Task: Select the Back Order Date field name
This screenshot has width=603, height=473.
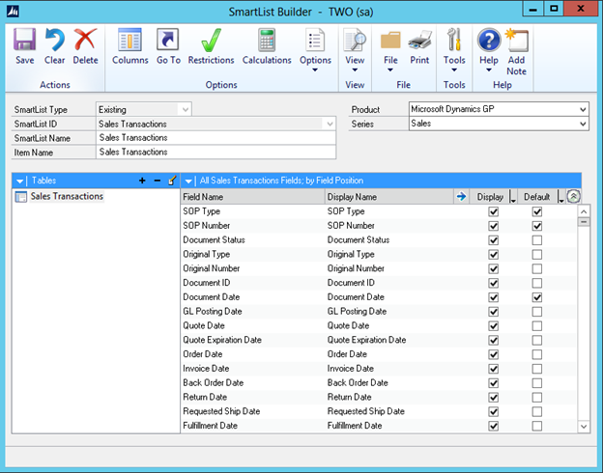Action: coord(213,382)
